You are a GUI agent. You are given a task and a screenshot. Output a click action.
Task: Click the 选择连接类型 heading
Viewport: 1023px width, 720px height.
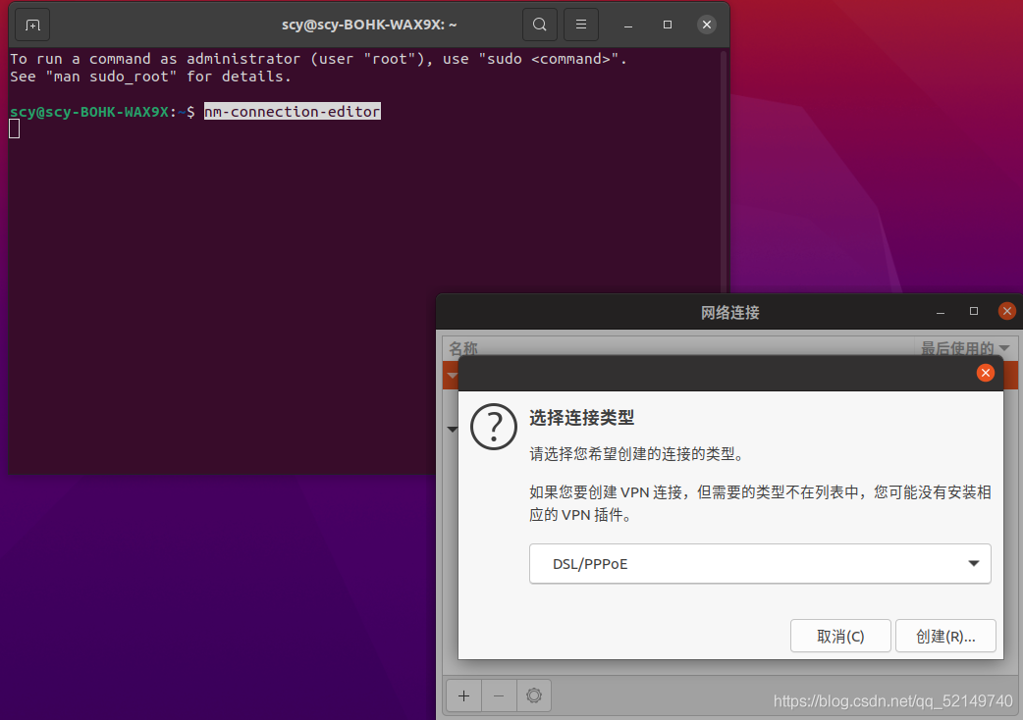(x=581, y=418)
